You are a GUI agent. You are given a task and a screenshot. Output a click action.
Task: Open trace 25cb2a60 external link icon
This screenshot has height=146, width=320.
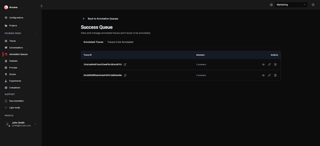click(125, 64)
